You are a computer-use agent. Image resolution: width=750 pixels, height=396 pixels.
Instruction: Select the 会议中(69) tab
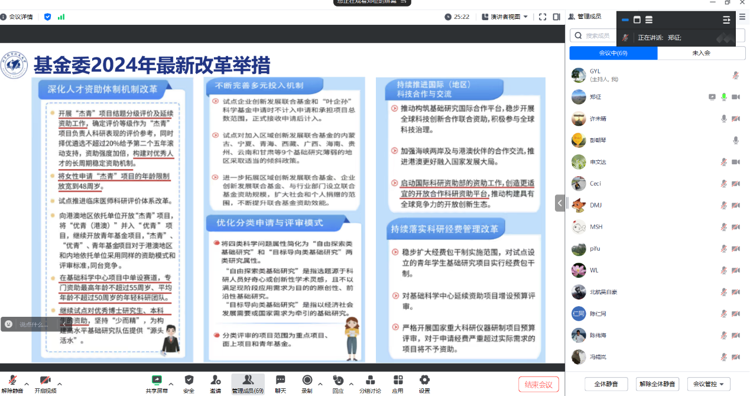pos(613,53)
